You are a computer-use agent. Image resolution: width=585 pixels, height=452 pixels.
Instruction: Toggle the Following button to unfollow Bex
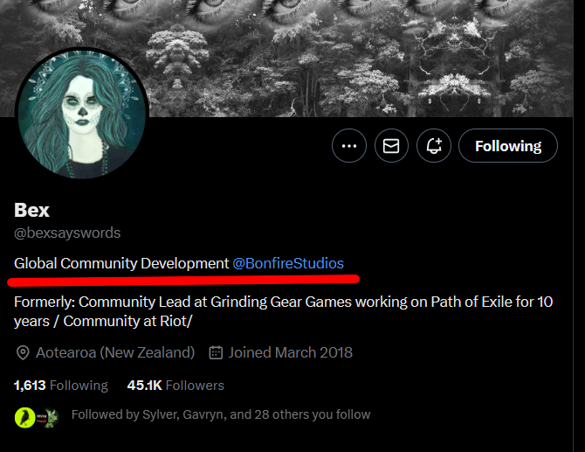(x=507, y=146)
